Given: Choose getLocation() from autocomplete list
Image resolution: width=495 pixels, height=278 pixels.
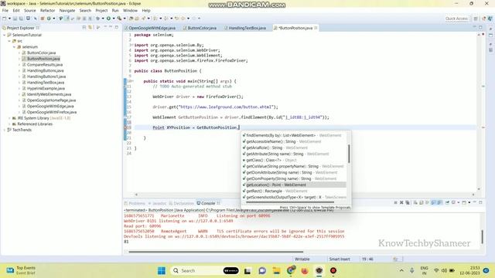Looking at the screenshot, I should pyautogui.click(x=294, y=185).
